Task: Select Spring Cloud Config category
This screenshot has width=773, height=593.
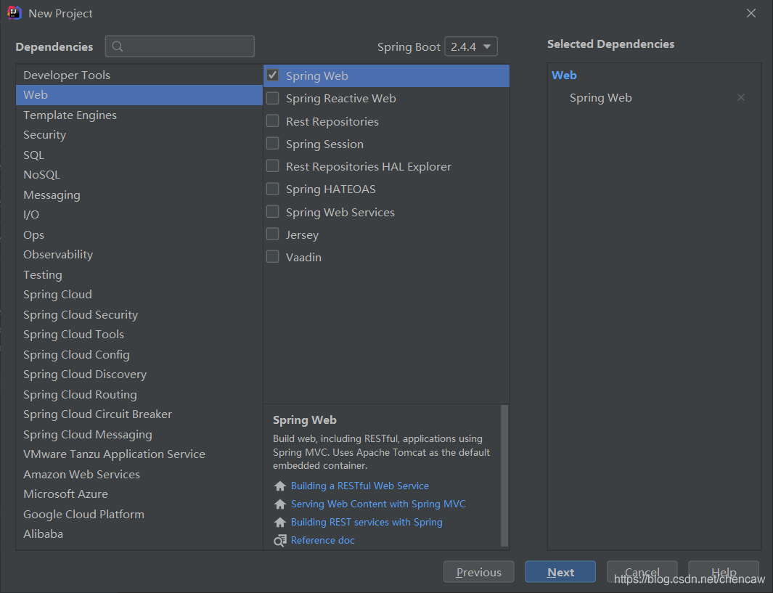Action: coord(139,354)
